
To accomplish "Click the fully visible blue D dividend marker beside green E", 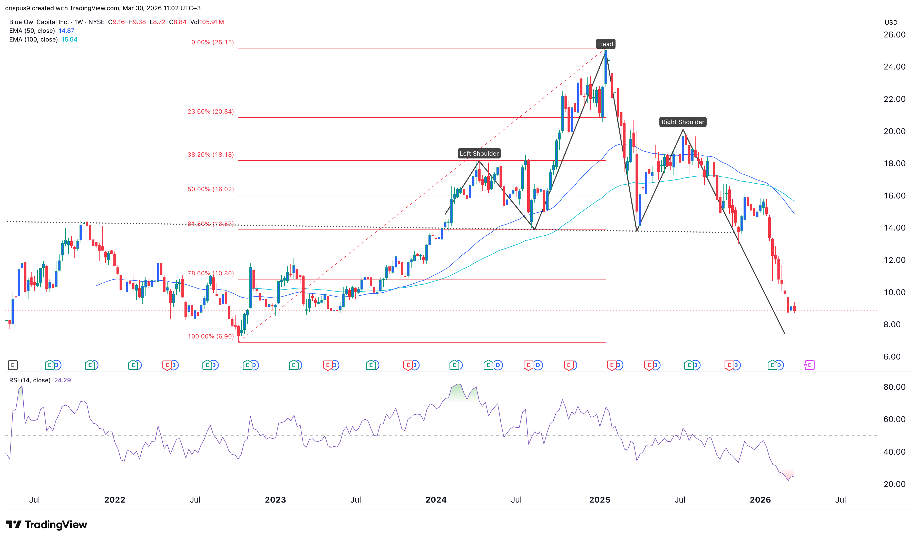I will point(498,365).
